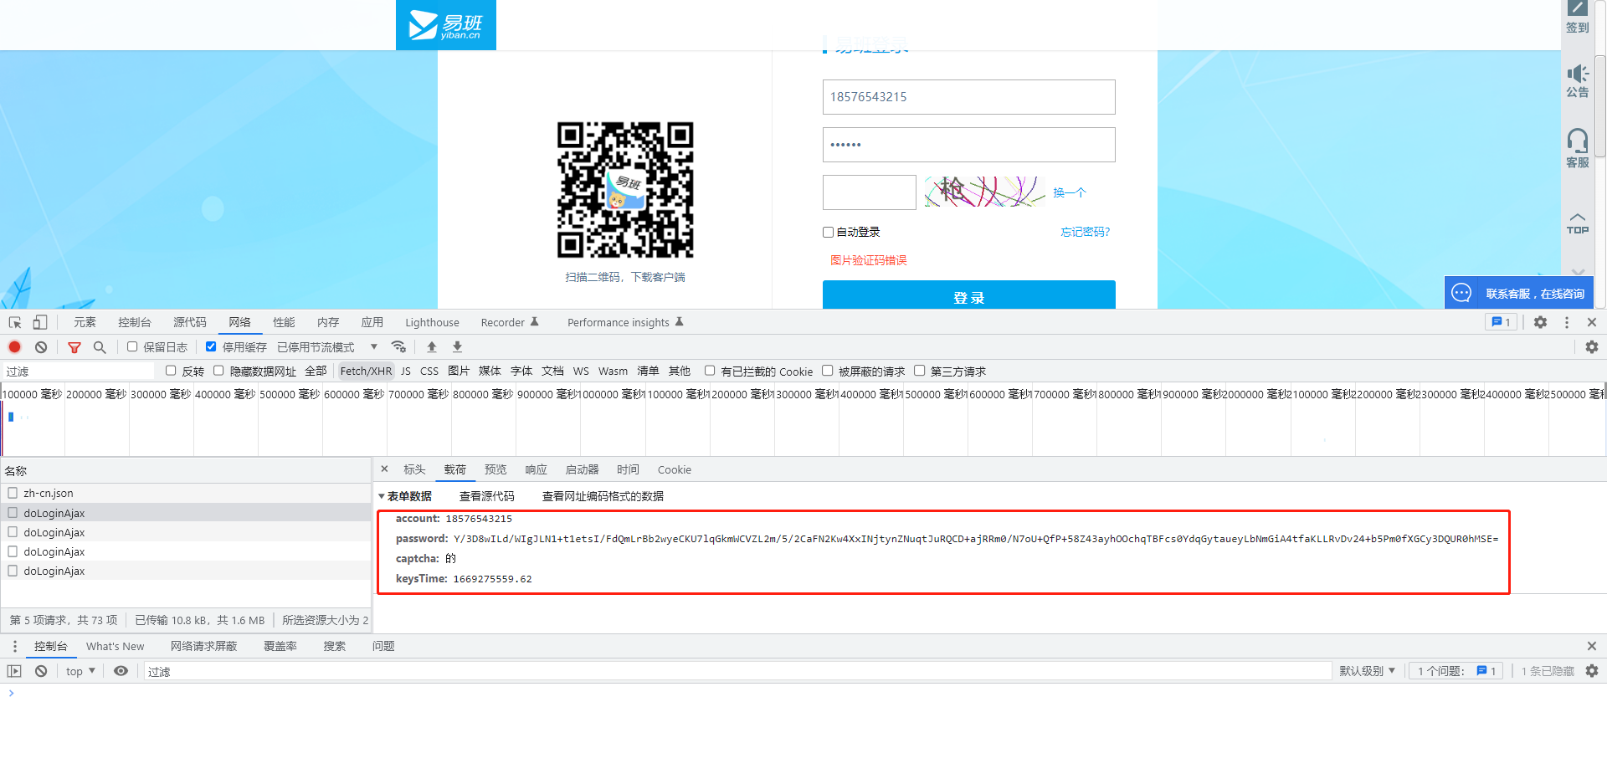Viewport: 1607px width, 784px height.
Task: Close the request details pane
Action: pyautogui.click(x=385, y=469)
